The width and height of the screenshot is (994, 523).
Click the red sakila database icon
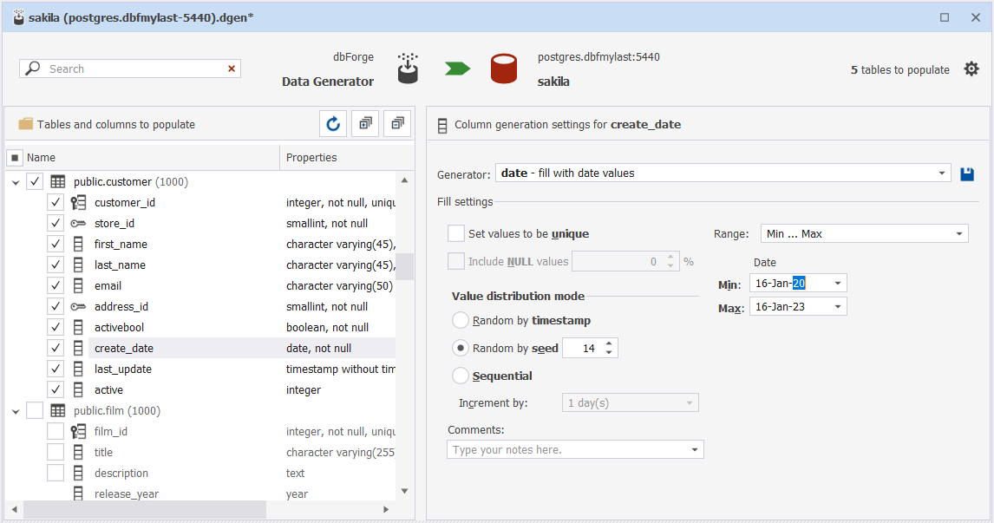coord(504,69)
